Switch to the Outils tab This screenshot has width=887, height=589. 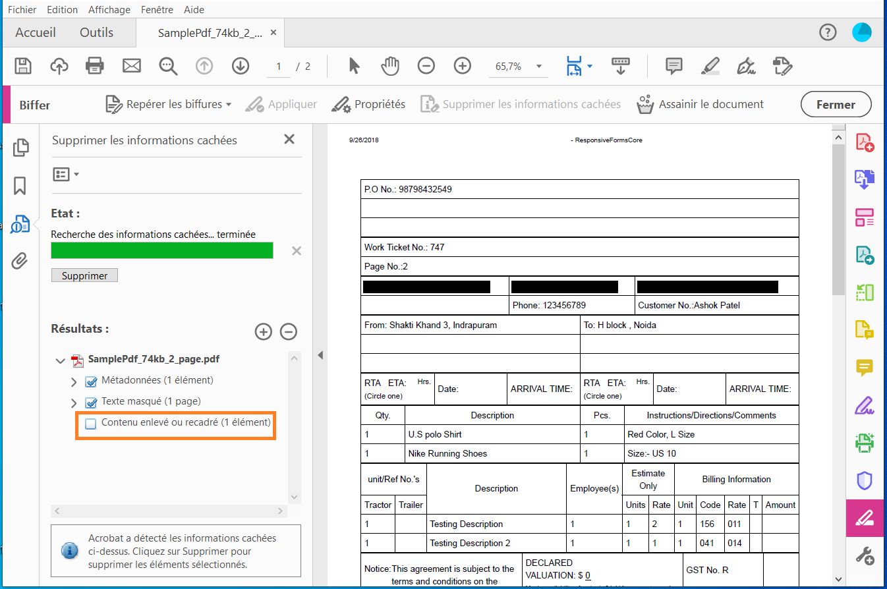pos(96,32)
